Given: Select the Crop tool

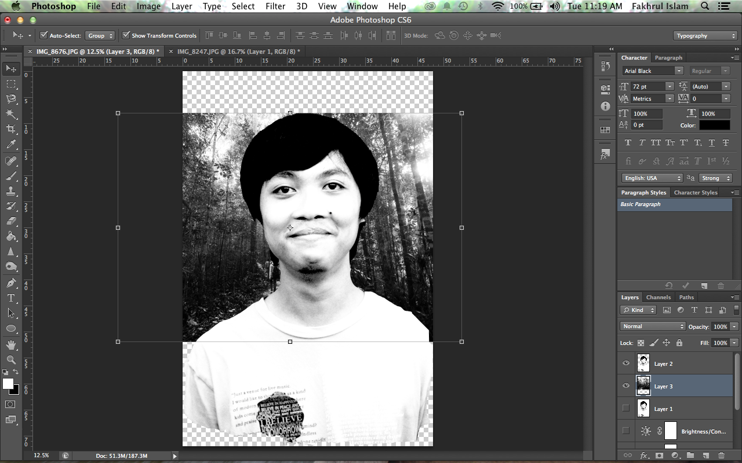Looking at the screenshot, I should pyautogui.click(x=11, y=130).
